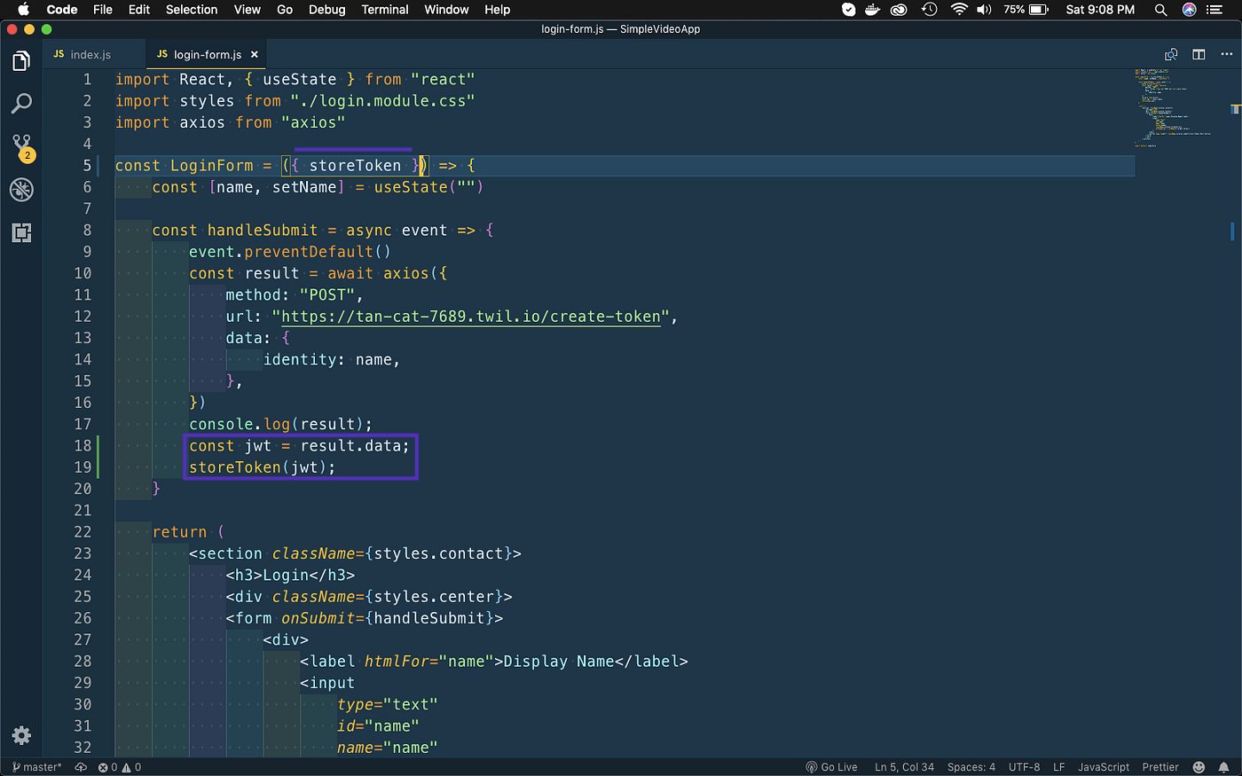Place cursor on 'storeToken(jwt);' line
Image resolution: width=1242 pixels, height=776 pixels.
click(263, 467)
